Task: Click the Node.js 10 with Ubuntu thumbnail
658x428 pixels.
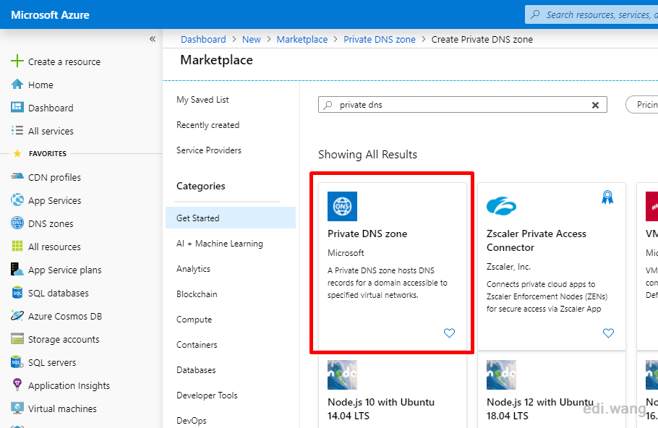Action: (x=343, y=374)
